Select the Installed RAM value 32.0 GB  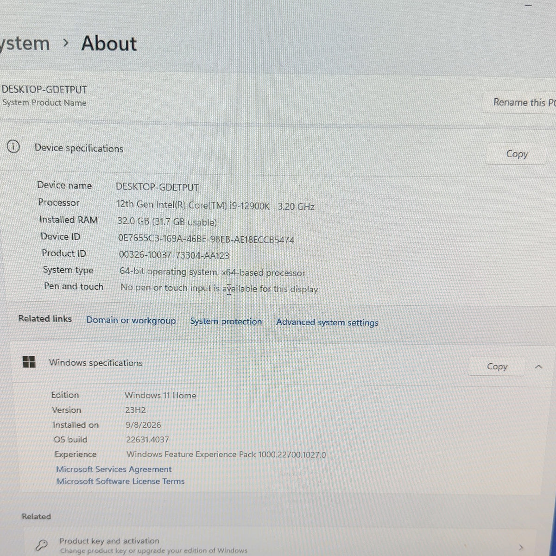click(x=167, y=222)
